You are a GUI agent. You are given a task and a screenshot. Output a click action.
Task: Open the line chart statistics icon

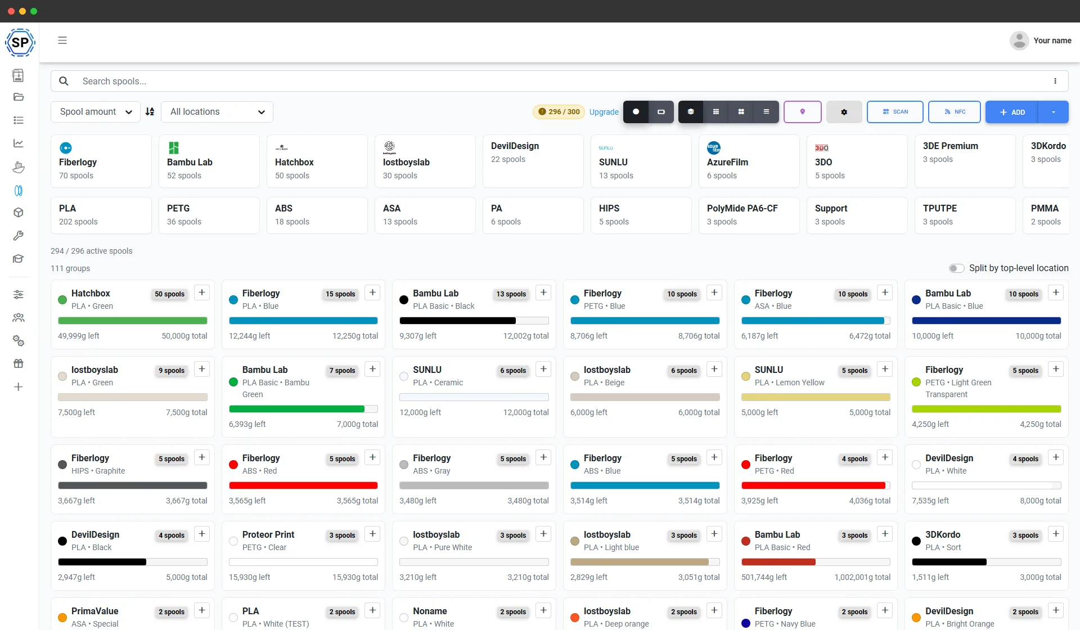tap(19, 143)
